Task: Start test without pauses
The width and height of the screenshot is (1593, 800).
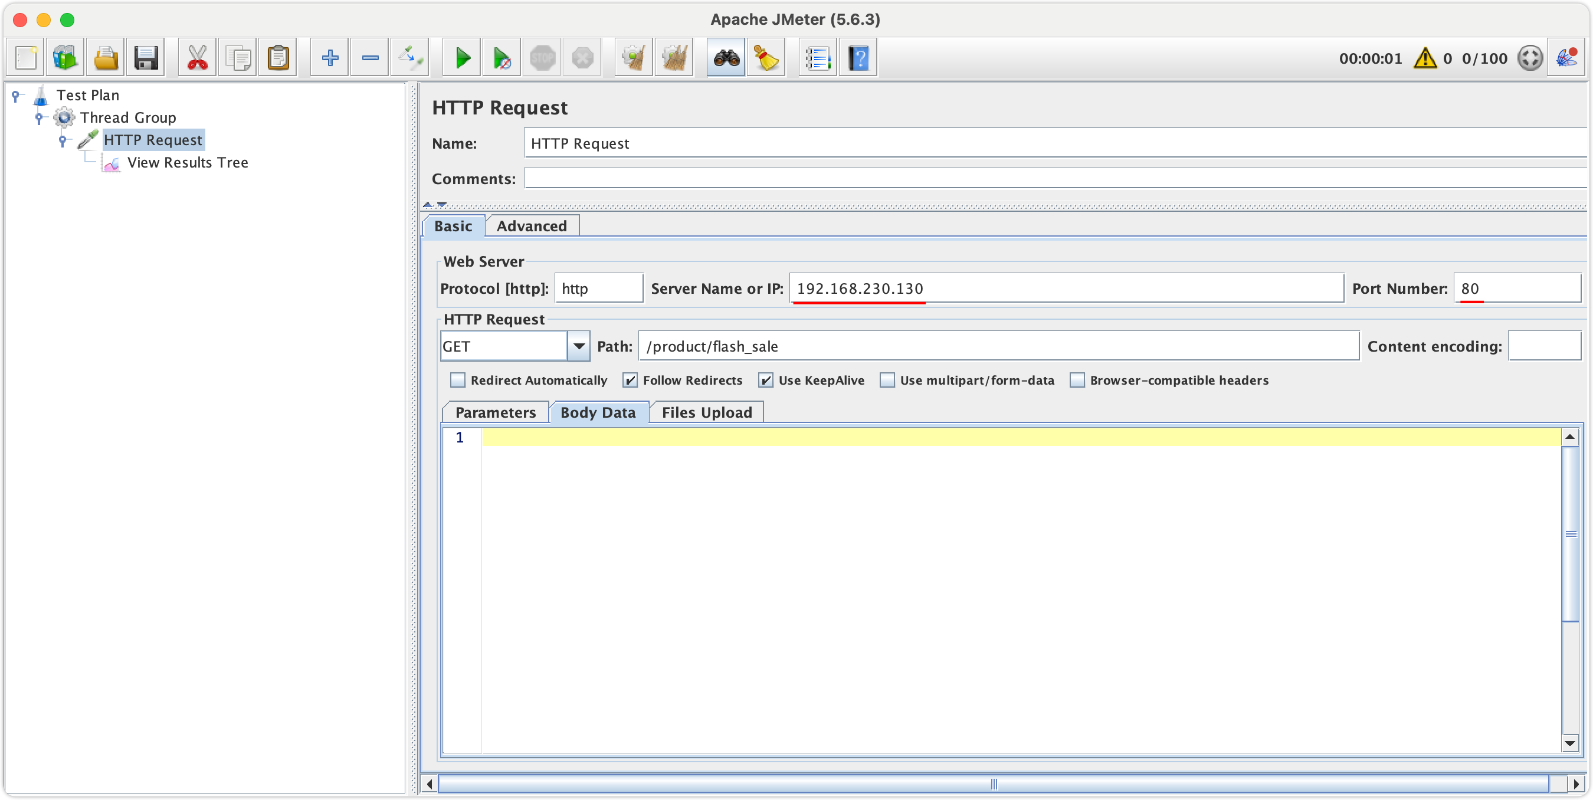Action: click(501, 57)
